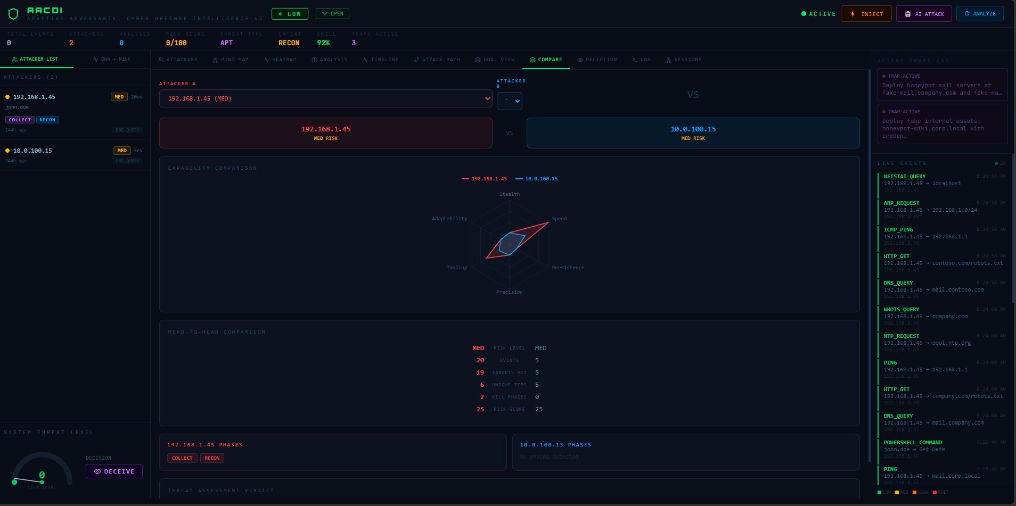The image size is (1016, 506).
Task: Click the yellow status dot beside 192.168.1.45
Action: click(x=7, y=97)
